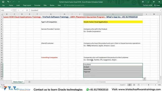
Task: Select the Cosultant cell in K21
Action: tap(113, 64)
